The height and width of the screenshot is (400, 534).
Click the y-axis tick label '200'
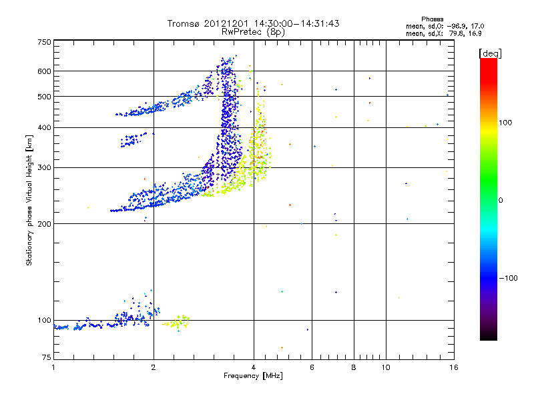click(x=45, y=224)
